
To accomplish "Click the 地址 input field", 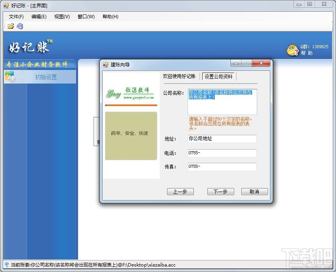I will 222,139.
